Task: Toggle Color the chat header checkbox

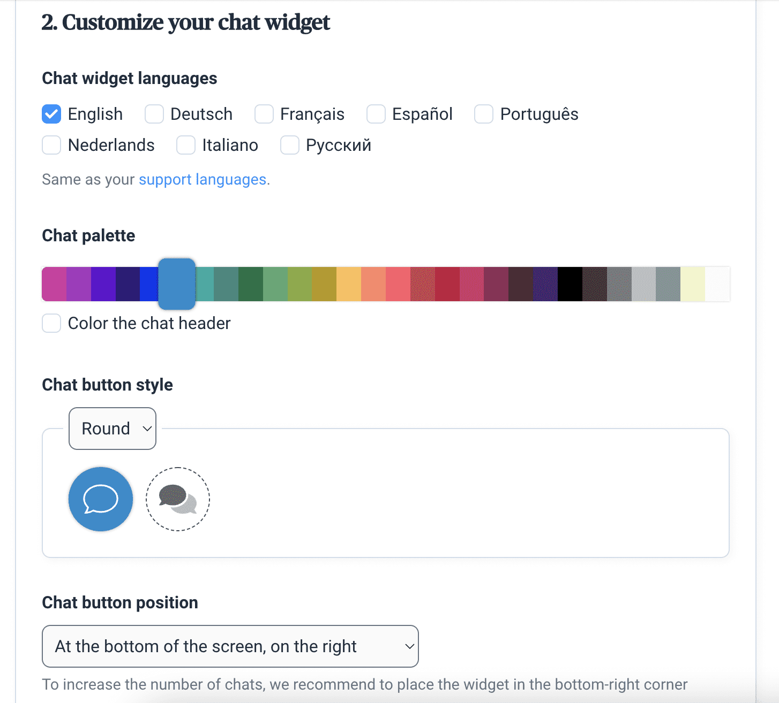Action: point(51,323)
